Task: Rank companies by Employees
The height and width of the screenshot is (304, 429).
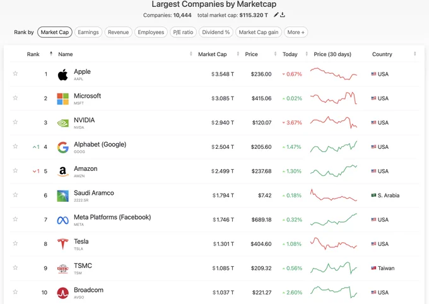Action: [x=151, y=32]
